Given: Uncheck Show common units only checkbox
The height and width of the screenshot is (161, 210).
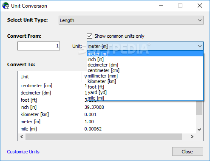Looking at the screenshot, I should pyautogui.click(x=89, y=36).
